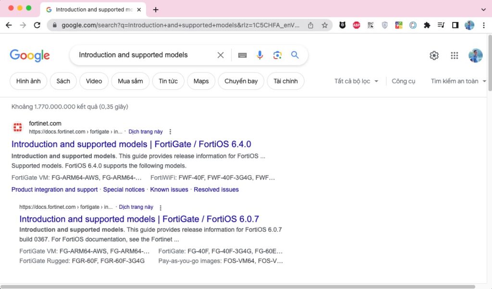
Task: Go back to the previous page
Action: tap(9, 25)
